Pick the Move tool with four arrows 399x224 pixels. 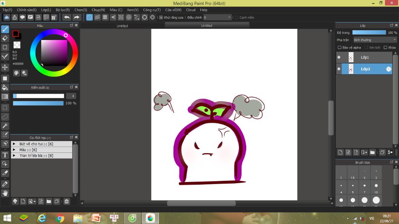click(5, 67)
